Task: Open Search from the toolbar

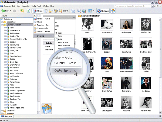Action: 64,11
